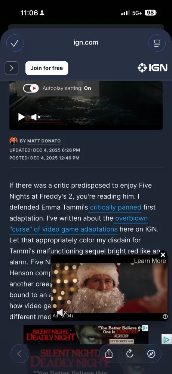Open the ad help question-mark icon
The width and height of the screenshot is (172, 374).
coord(165,316)
